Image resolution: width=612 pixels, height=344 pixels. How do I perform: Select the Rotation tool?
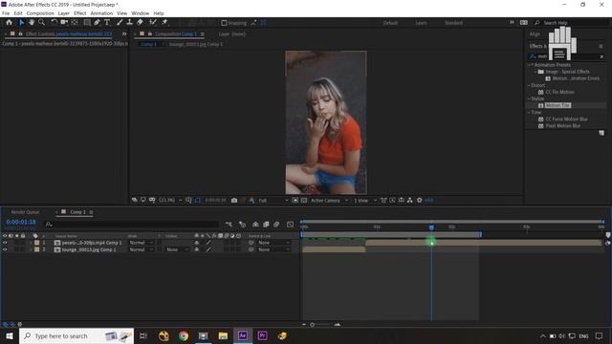click(54, 23)
